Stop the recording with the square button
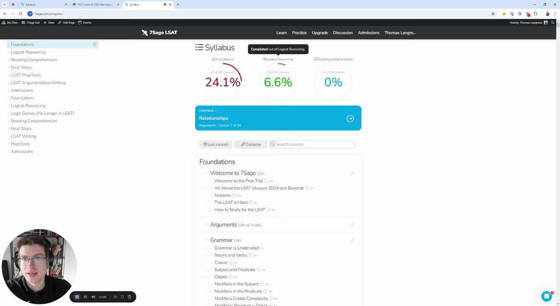This screenshot has width=560, height=306. pos(77,297)
